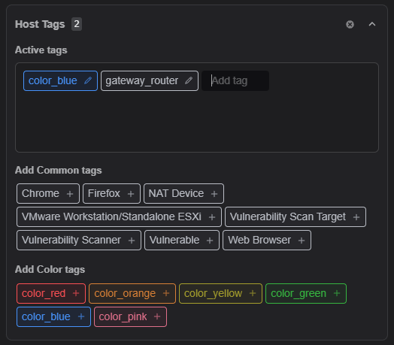Click plus icon on color_red tag
The width and height of the screenshot is (394, 345).
(76, 293)
